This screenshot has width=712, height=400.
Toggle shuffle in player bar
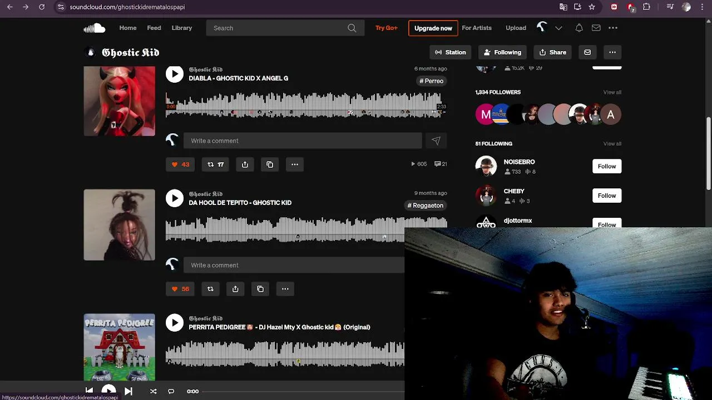click(x=153, y=391)
